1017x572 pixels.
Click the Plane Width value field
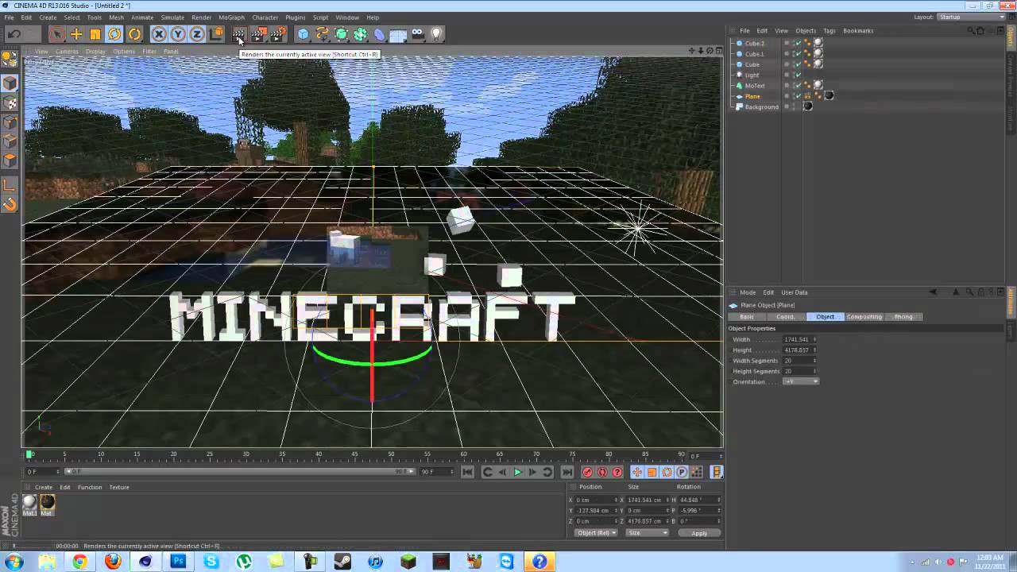[x=798, y=340]
